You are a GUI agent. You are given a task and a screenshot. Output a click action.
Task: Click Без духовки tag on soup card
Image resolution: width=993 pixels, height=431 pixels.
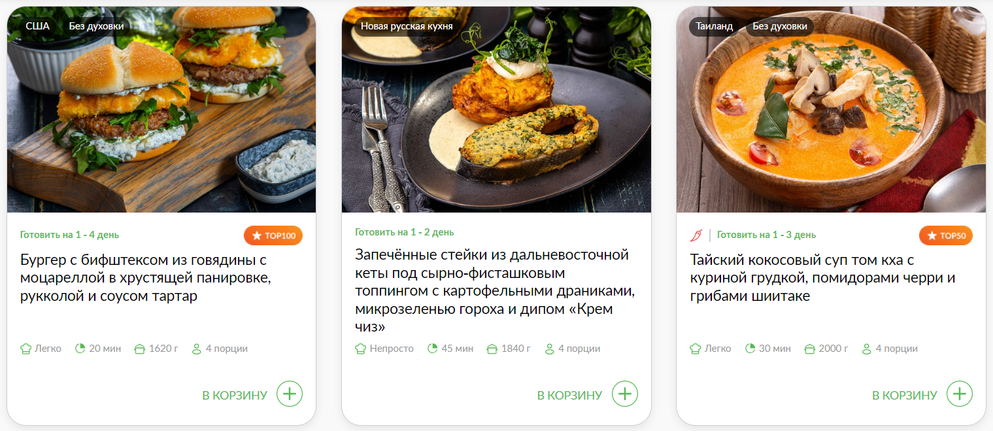[x=780, y=26]
